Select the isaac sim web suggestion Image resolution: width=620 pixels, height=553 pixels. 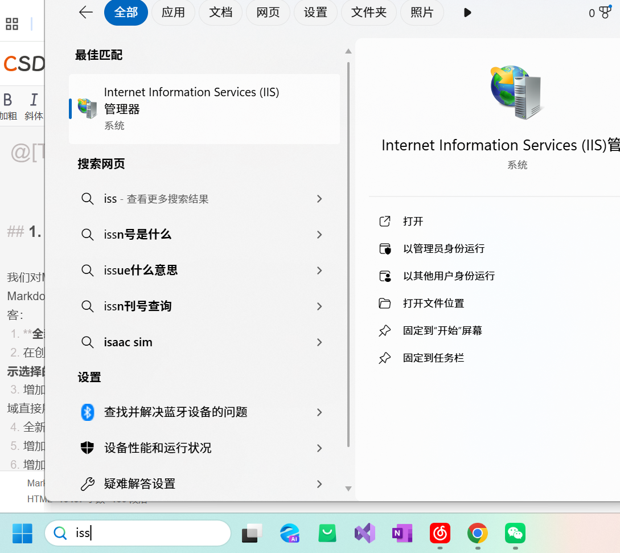coord(204,342)
